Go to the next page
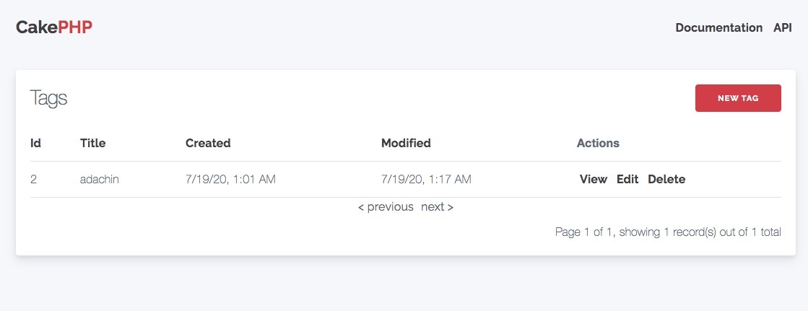This screenshot has height=311, width=808. tap(437, 207)
